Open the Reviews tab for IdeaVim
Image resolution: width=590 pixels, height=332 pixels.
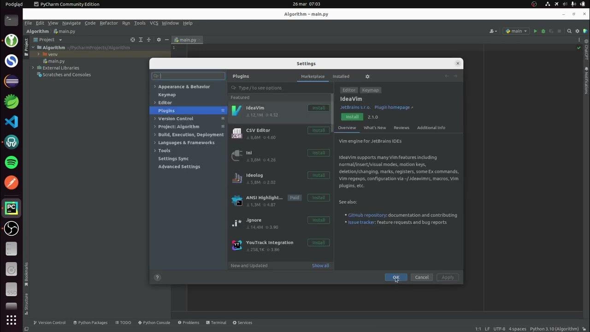coord(401,128)
